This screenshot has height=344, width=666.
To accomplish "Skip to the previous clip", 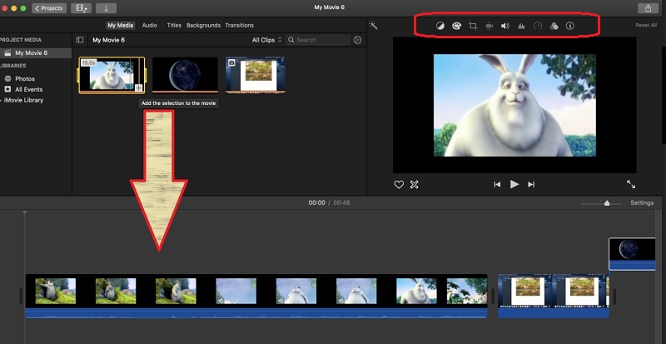I will (x=497, y=185).
